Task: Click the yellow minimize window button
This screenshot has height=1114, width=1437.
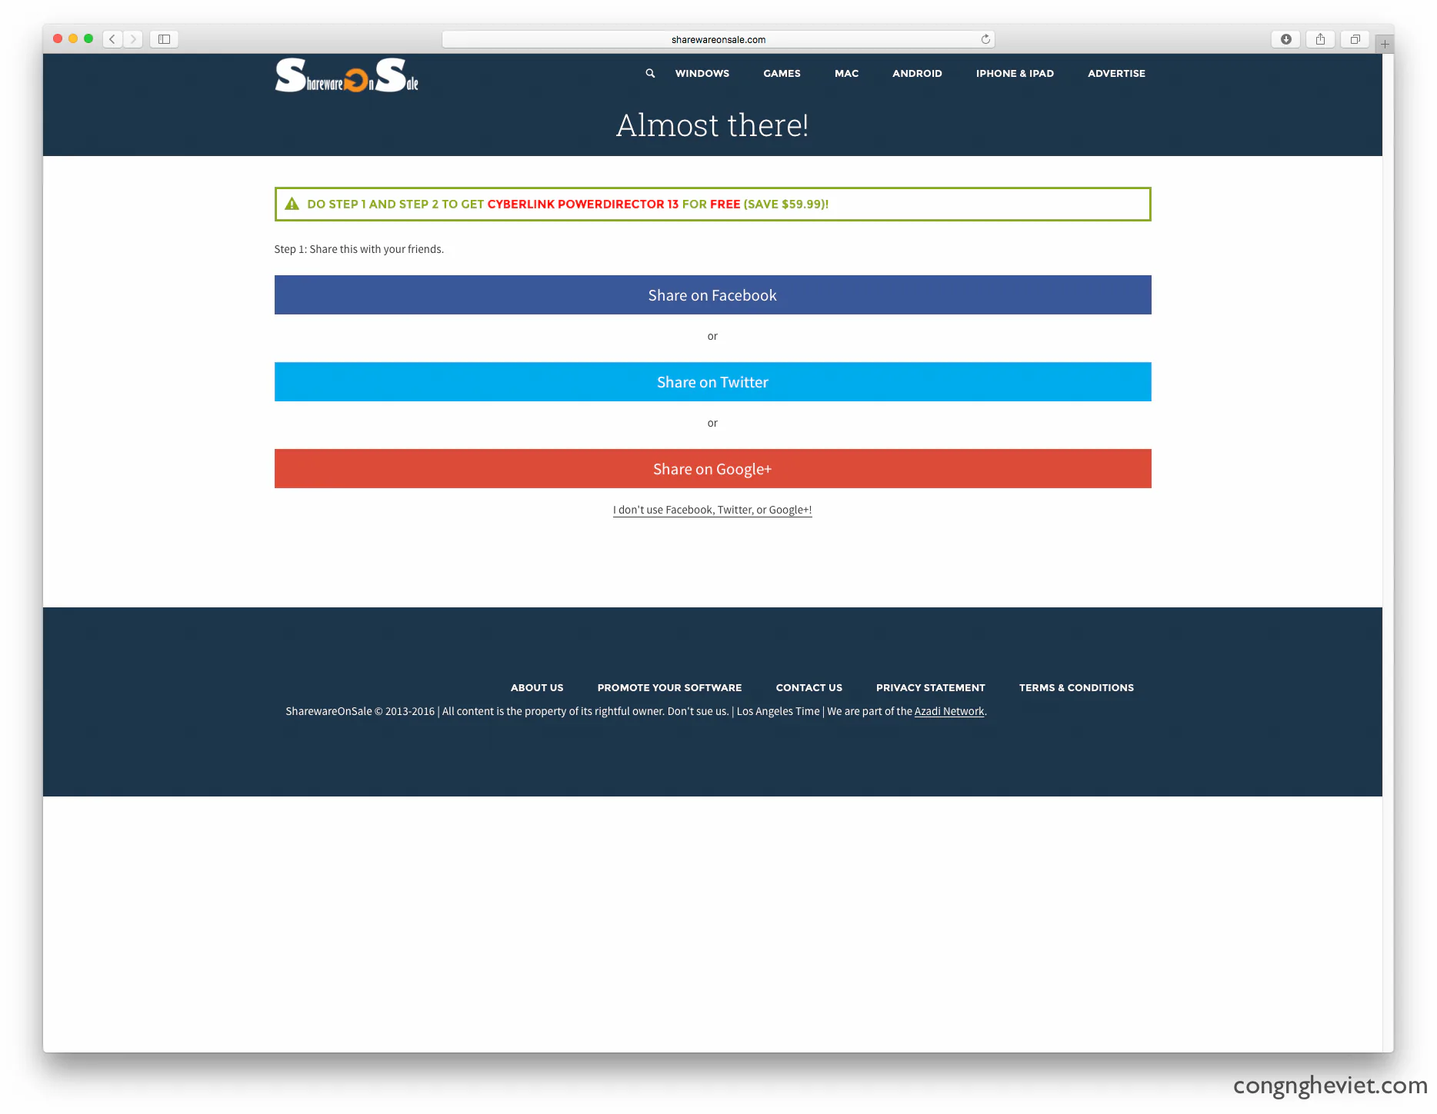Action: tap(73, 38)
